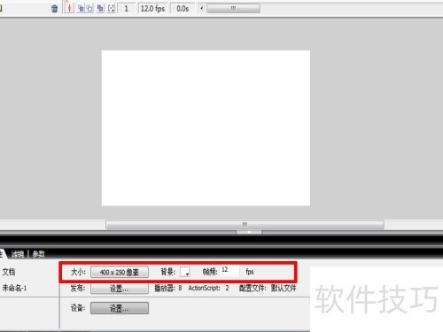Click the Delete Layer trash icon

[x=55, y=8]
